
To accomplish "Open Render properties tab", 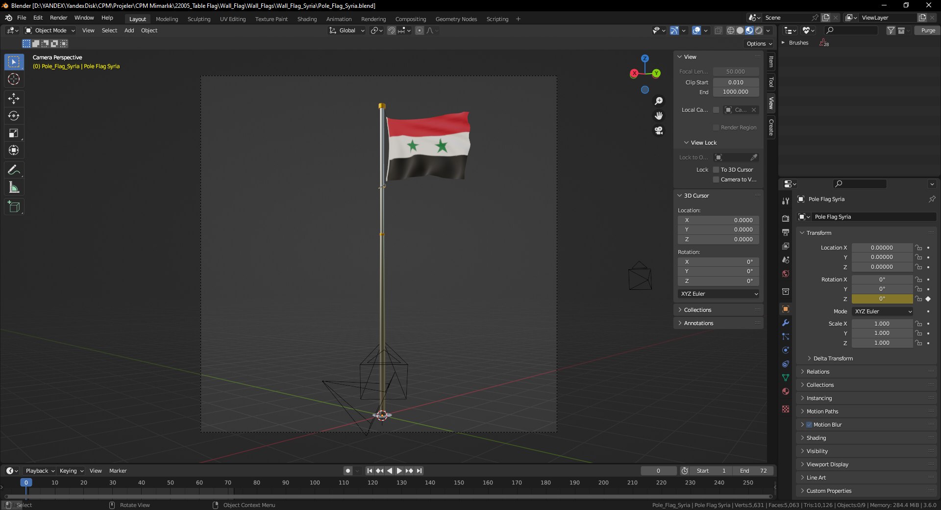I will pos(786,218).
